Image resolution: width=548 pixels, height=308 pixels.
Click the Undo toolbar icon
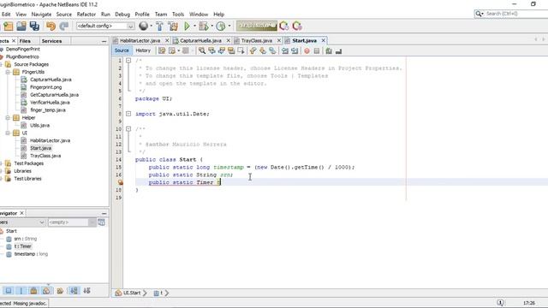(x=51, y=27)
